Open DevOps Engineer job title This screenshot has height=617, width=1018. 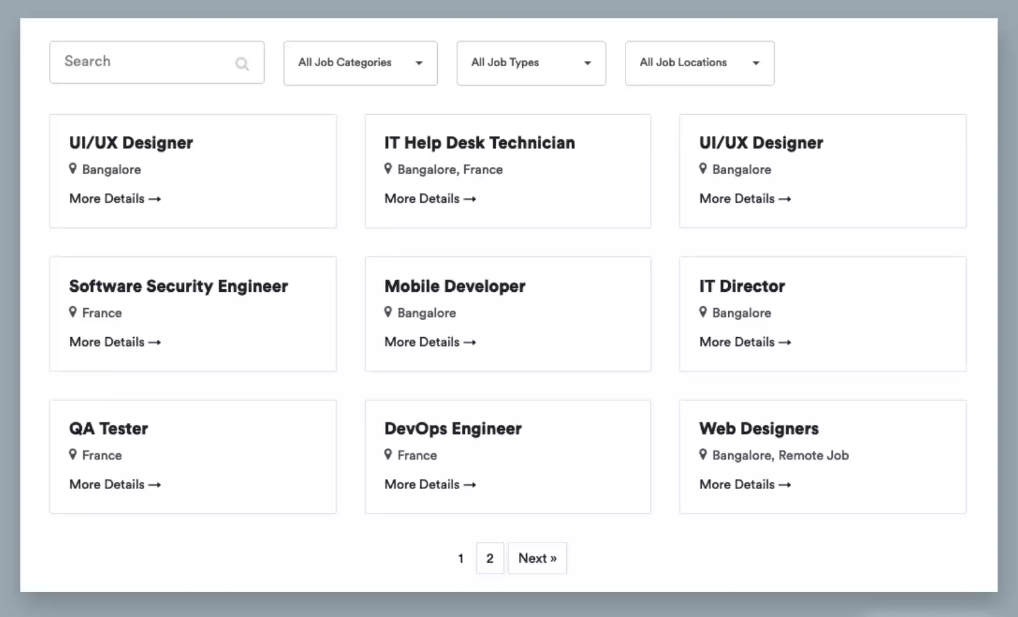[453, 429]
